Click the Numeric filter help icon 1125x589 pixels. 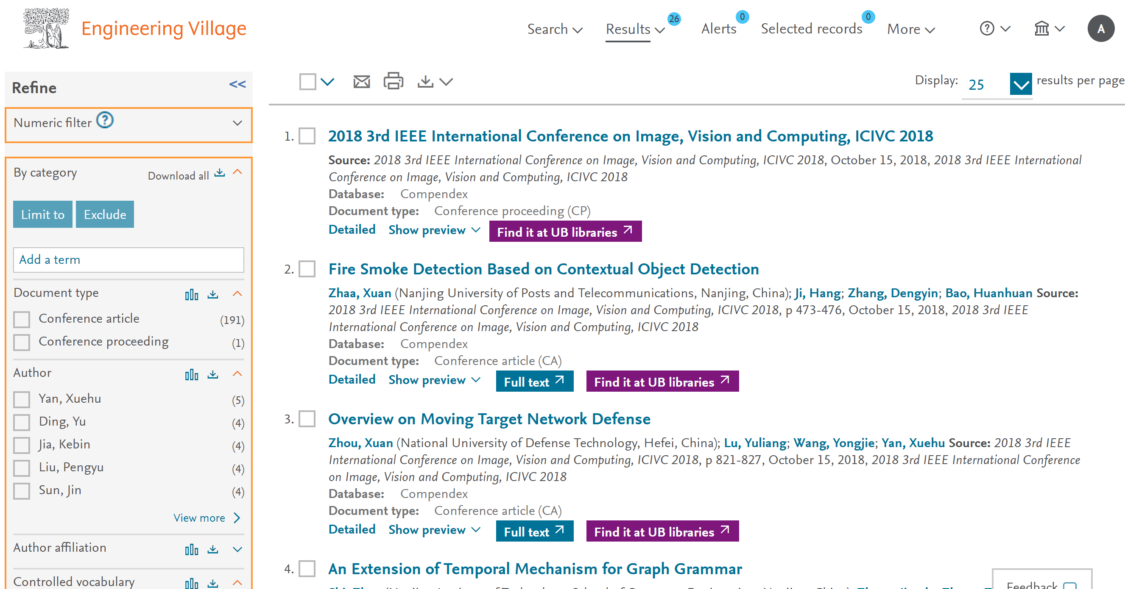tap(105, 120)
